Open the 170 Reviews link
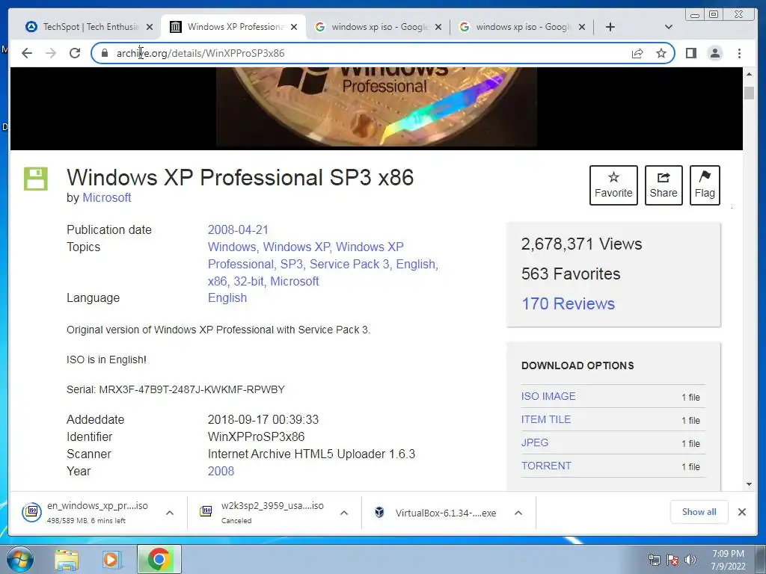The width and height of the screenshot is (766, 574). pos(569,303)
